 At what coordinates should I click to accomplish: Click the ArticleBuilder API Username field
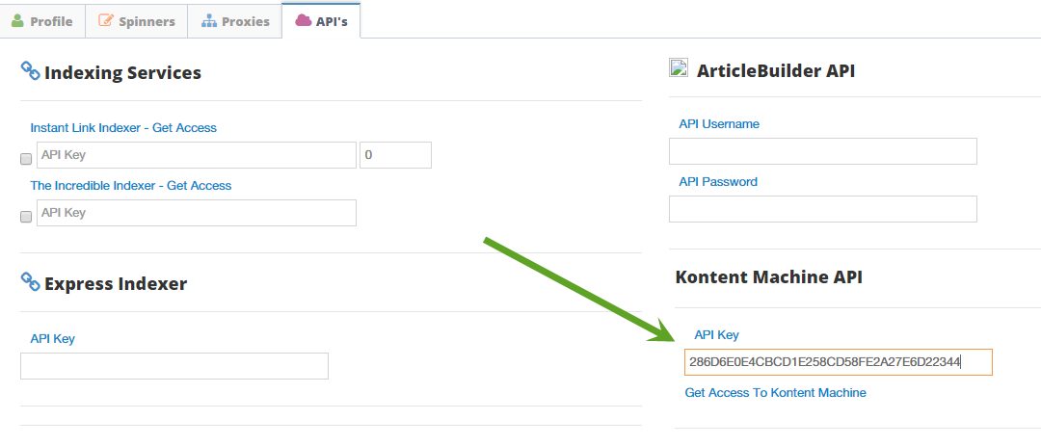tap(823, 151)
